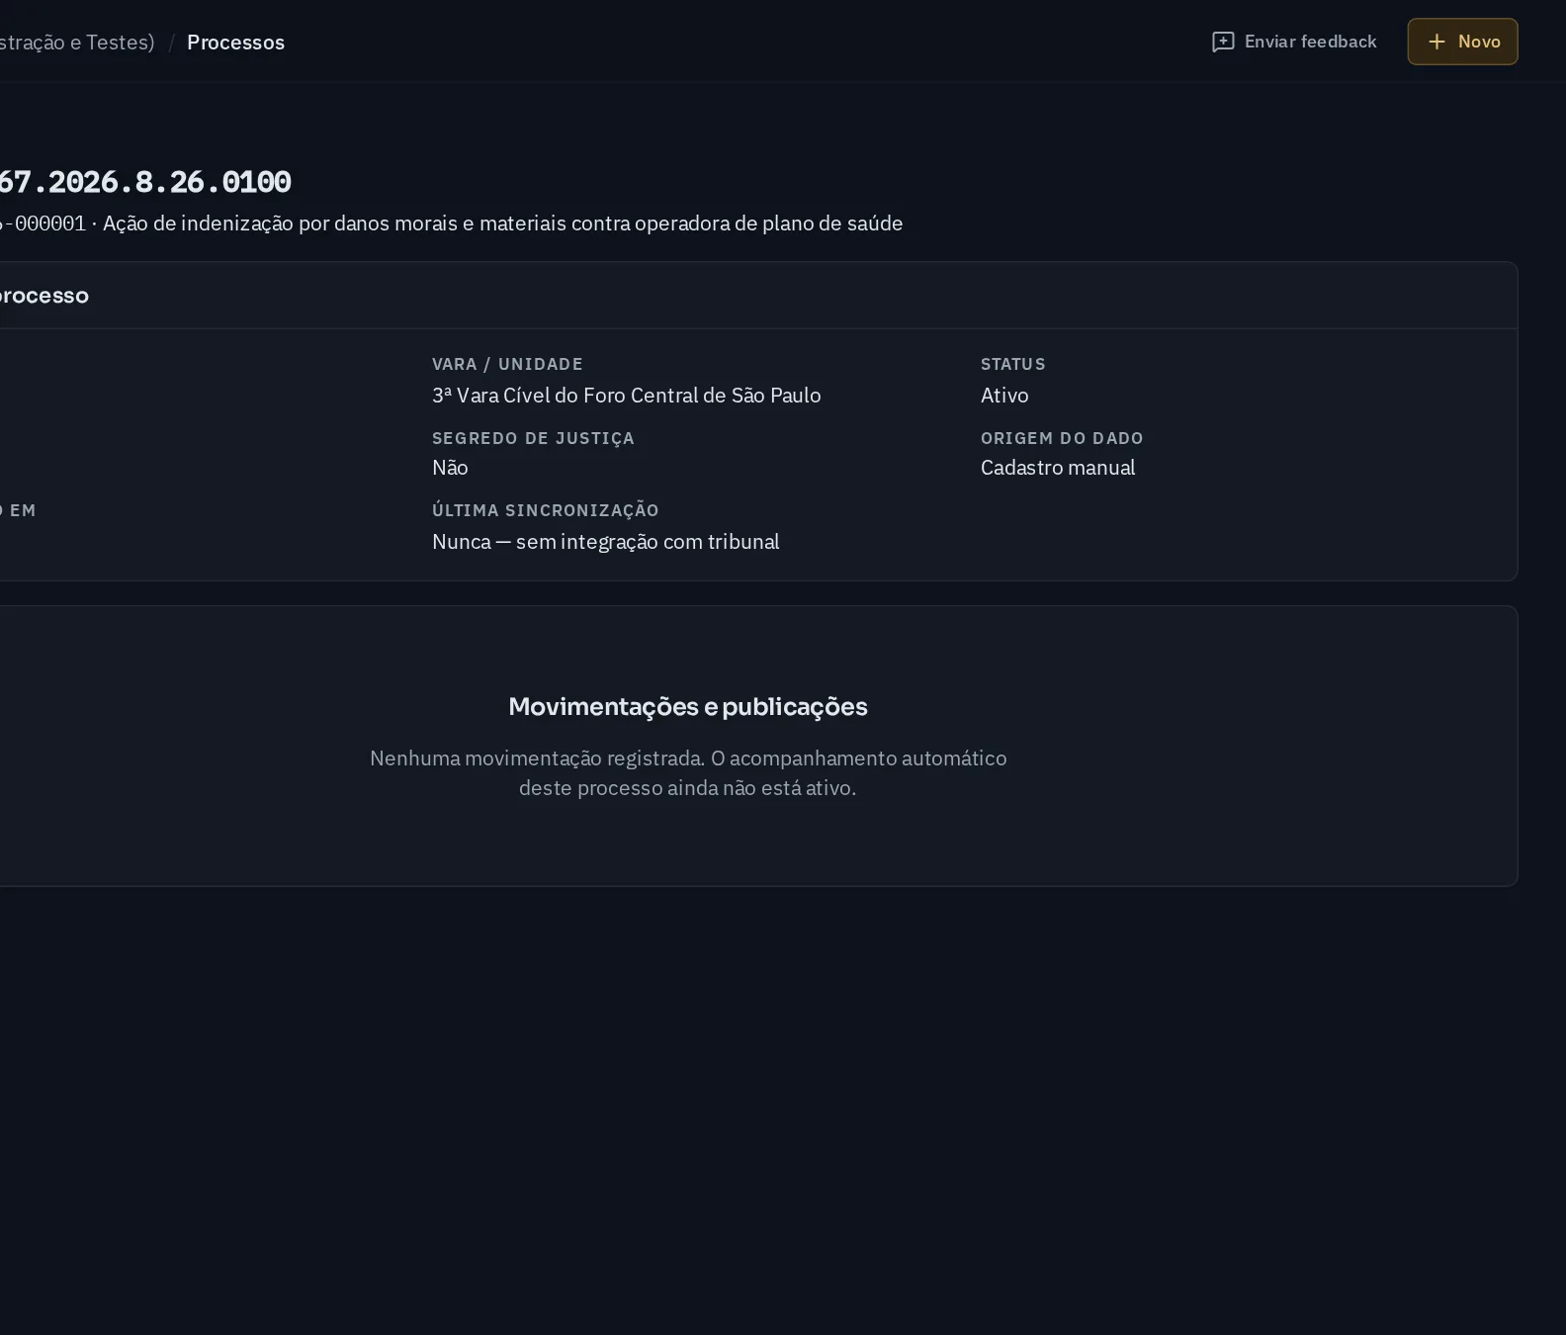The width and height of the screenshot is (1566, 1335).
Task: Select the 'Ativo' status value
Action: [x=1004, y=396]
